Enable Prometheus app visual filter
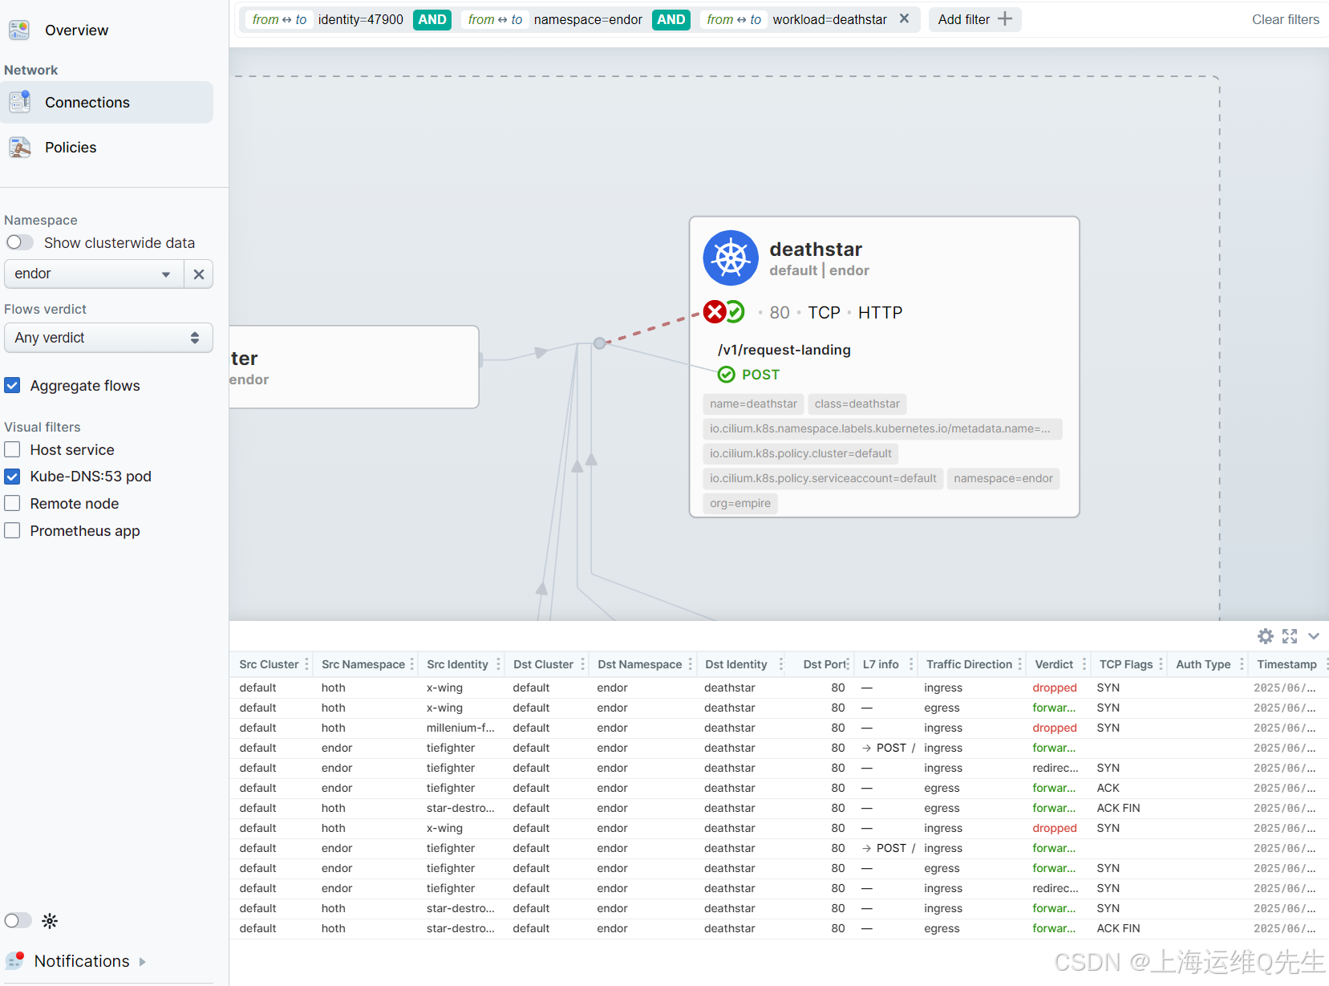Viewport: 1329px width, 986px height. 12,531
